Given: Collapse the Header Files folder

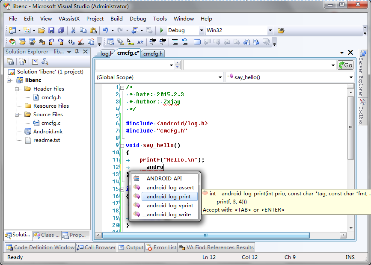Looking at the screenshot, I should (x=17, y=89).
